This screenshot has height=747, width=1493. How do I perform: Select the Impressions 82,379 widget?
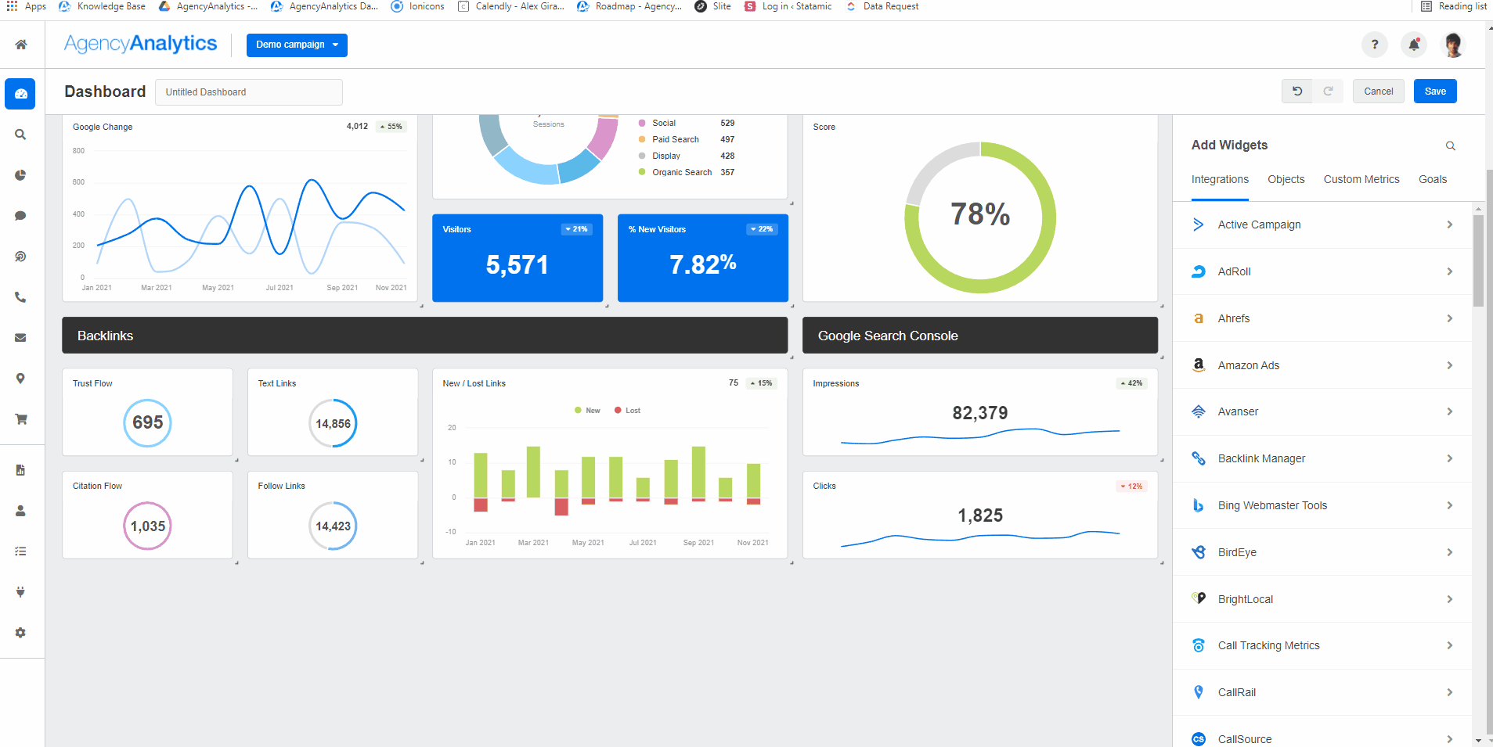pos(980,412)
